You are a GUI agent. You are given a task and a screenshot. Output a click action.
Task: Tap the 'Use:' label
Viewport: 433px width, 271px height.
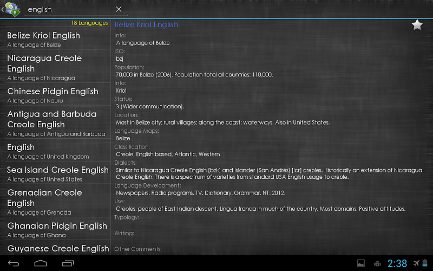tap(119, 201)
